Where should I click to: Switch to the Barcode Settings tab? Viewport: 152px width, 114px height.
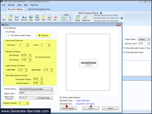tap(16, 9)
